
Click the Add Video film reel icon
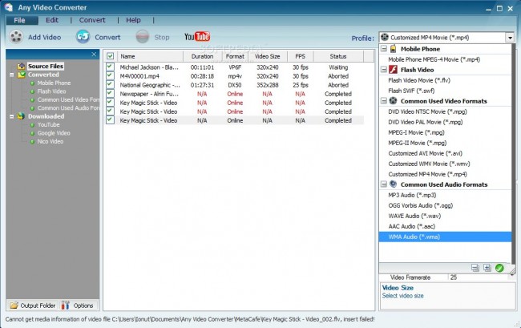(16, 37)
